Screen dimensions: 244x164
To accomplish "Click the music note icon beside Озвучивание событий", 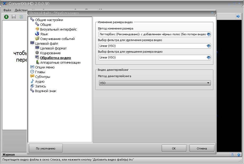I will 37,38.
